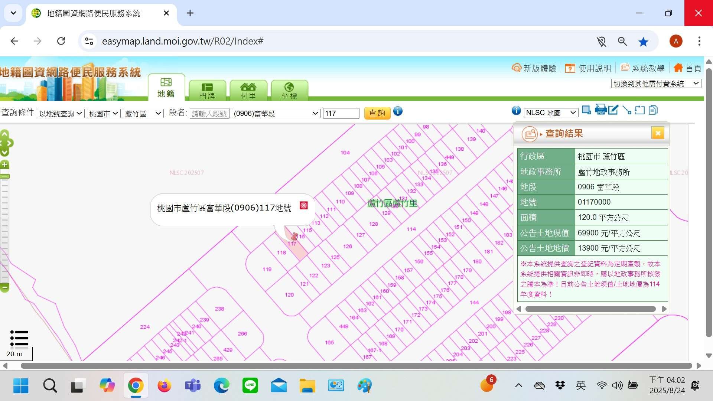Close the 查詢結果 results panel

click(657, 133)
